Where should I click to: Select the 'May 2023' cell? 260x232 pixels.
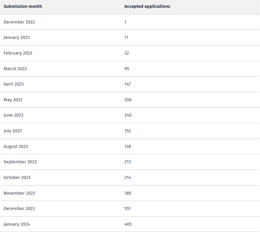click(13, 100)
